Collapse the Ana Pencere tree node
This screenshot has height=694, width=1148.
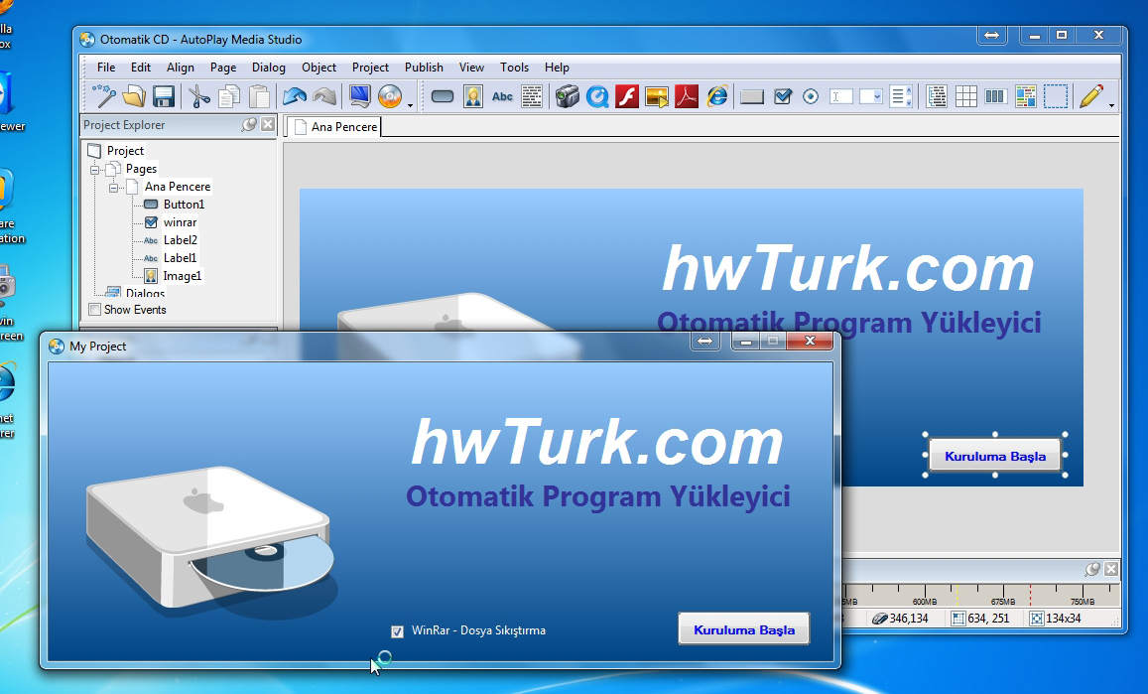click(x=113, y=188)
